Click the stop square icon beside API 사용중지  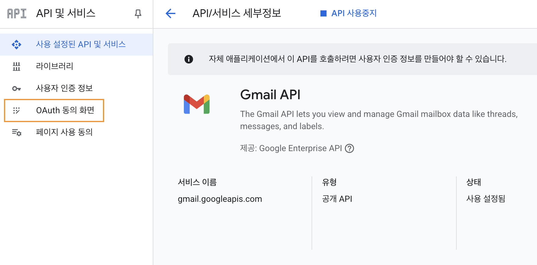click(323, 13)
